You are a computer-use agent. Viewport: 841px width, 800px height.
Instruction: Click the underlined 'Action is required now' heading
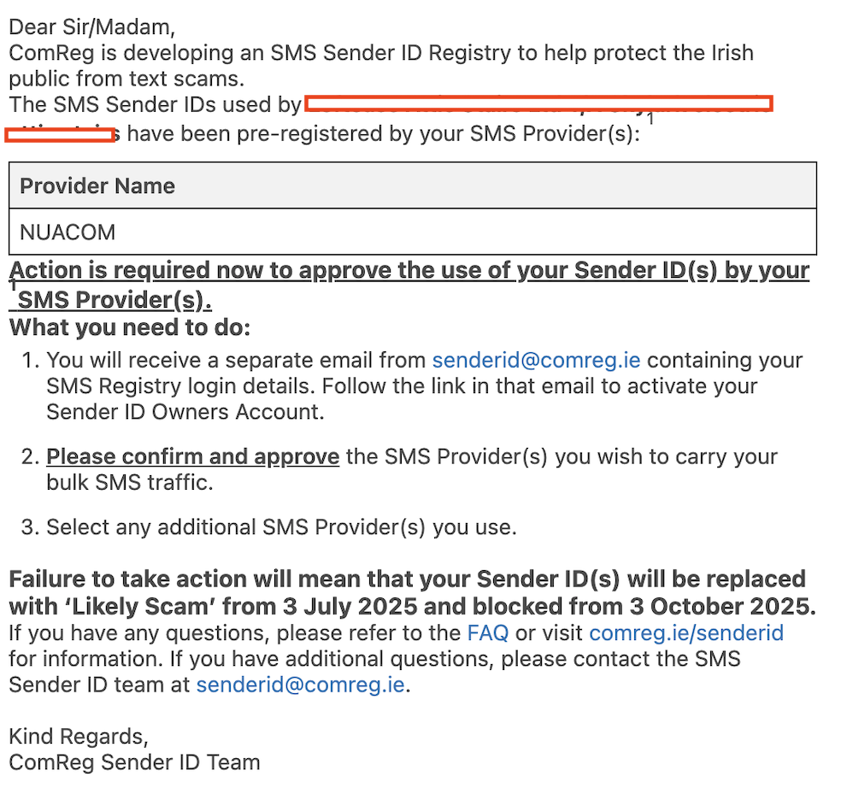[409, 285]
